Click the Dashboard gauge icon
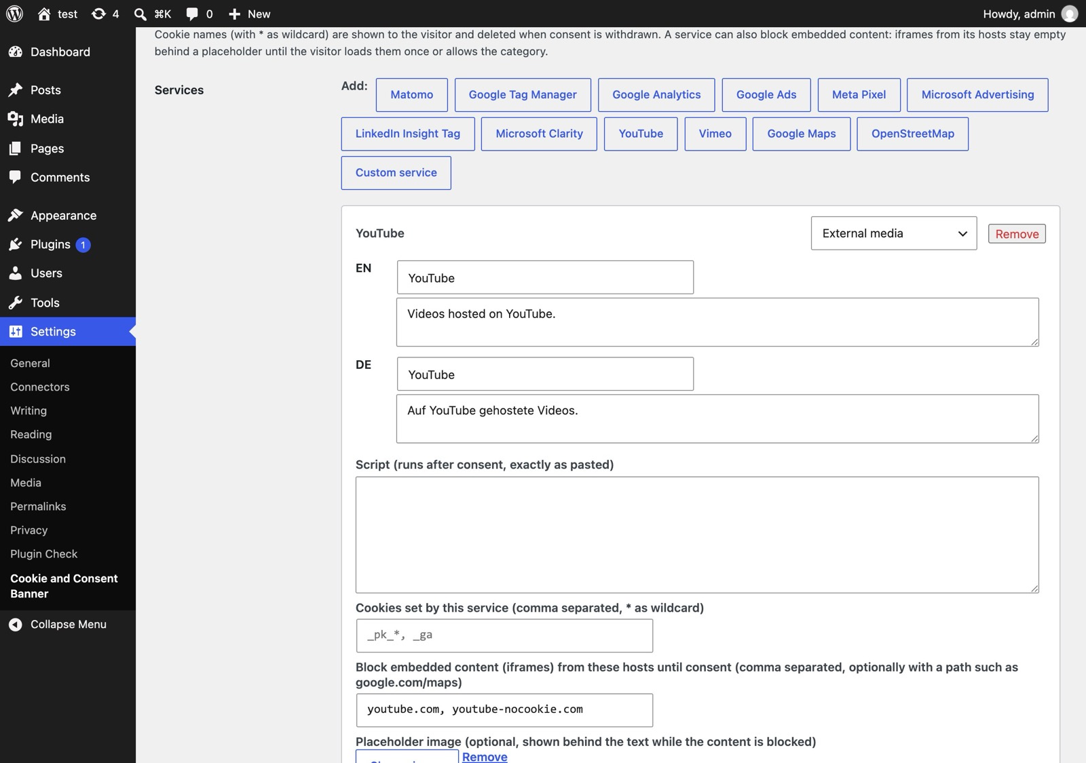Viewport: 1086px width, 763px height. (x=16, y=52)
